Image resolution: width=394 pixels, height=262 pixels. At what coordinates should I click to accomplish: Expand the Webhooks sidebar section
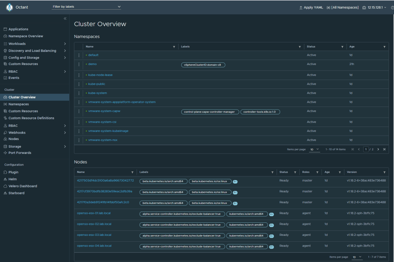pyautogui.click(x=65, y=133)
